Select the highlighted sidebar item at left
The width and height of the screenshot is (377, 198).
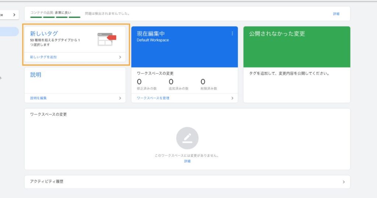pyautogui.click(x=9, y=32)
